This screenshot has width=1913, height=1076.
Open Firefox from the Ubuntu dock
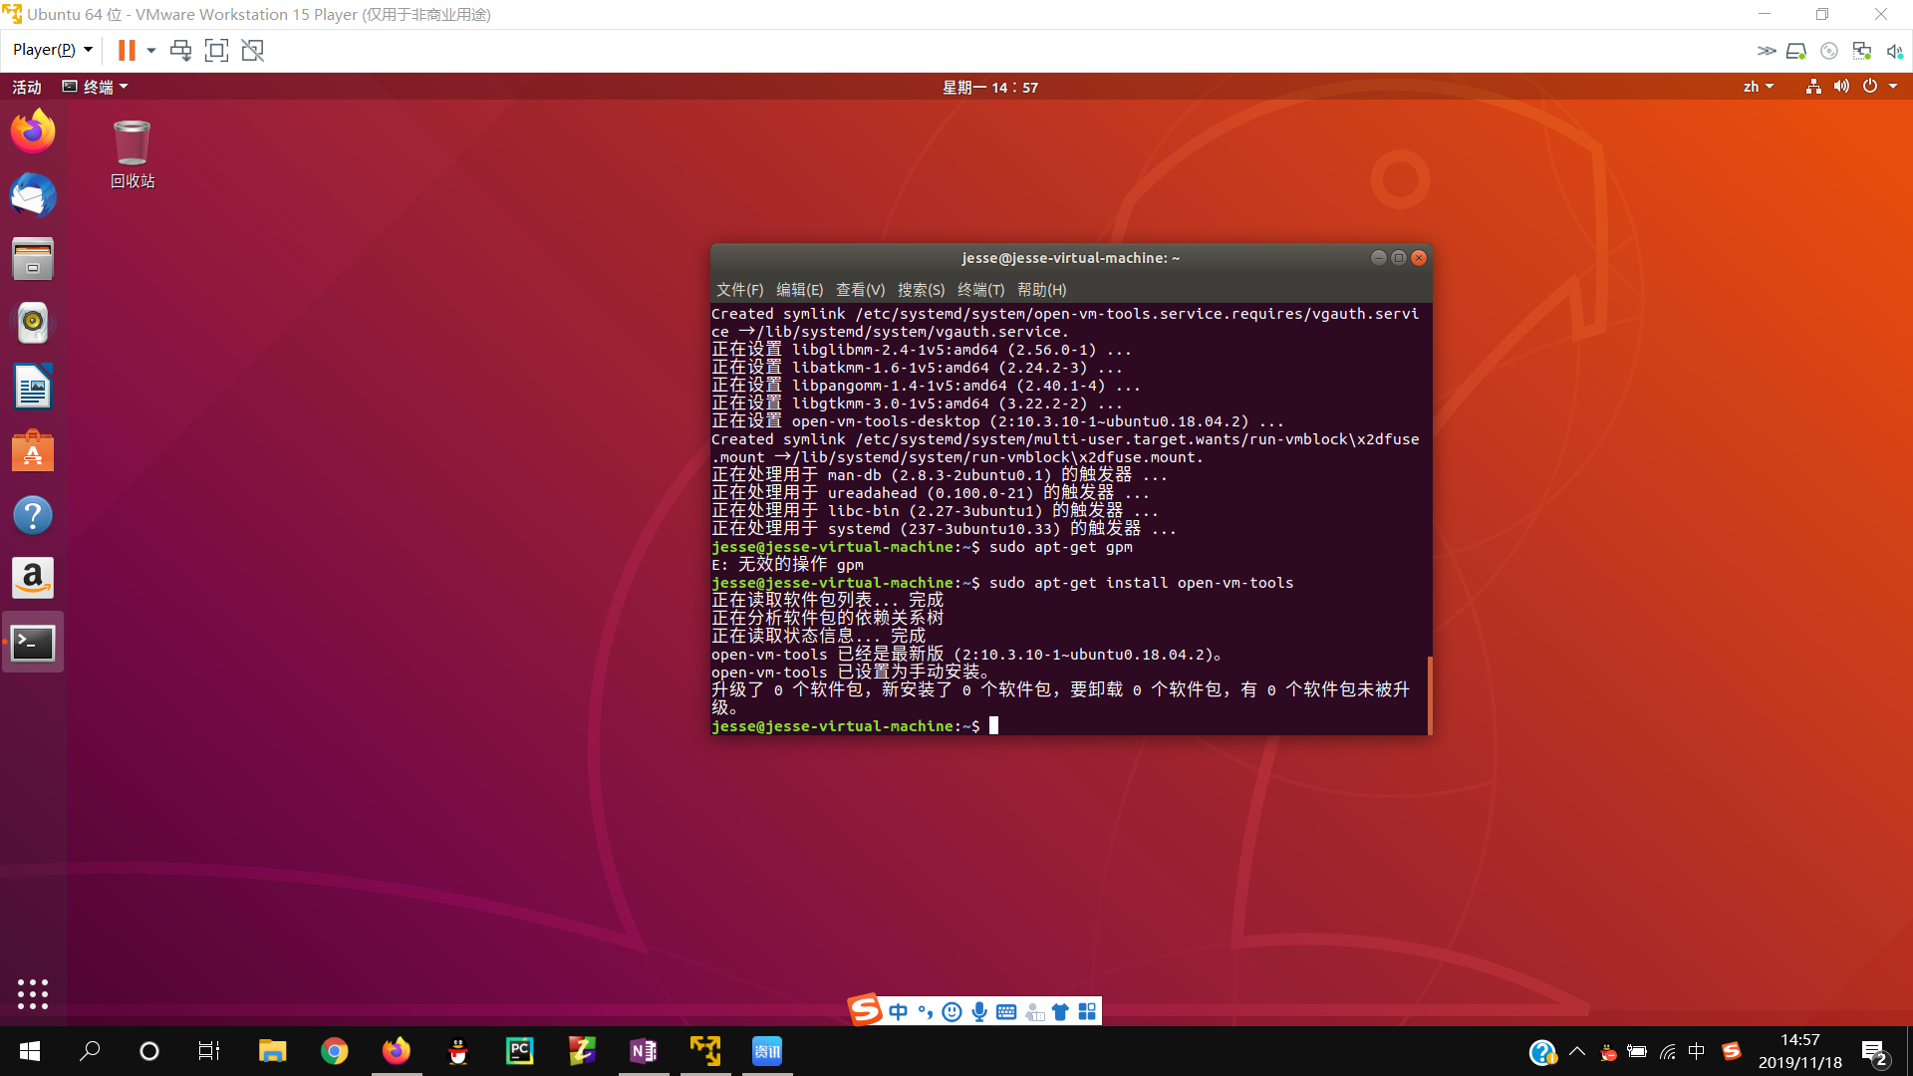click(33, 131)
